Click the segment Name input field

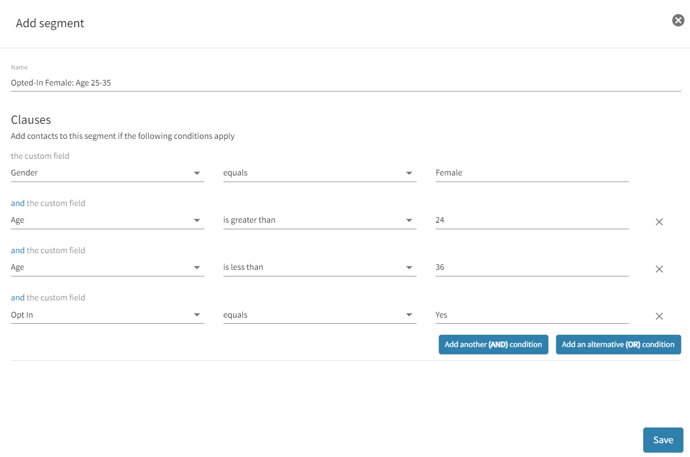346,83
